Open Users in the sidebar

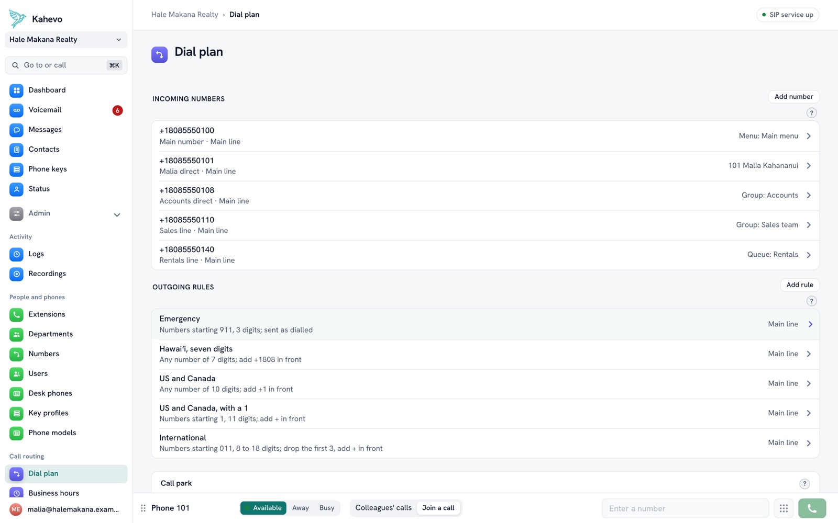point(66,374)
